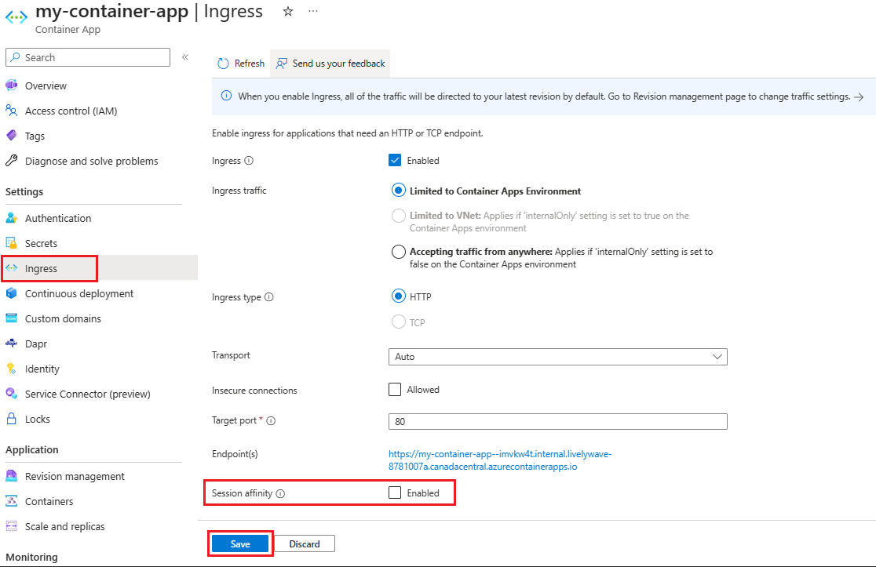
Task: Open Dapr in the settings menu
Action: pyautogui.click(x=36, y=343)
